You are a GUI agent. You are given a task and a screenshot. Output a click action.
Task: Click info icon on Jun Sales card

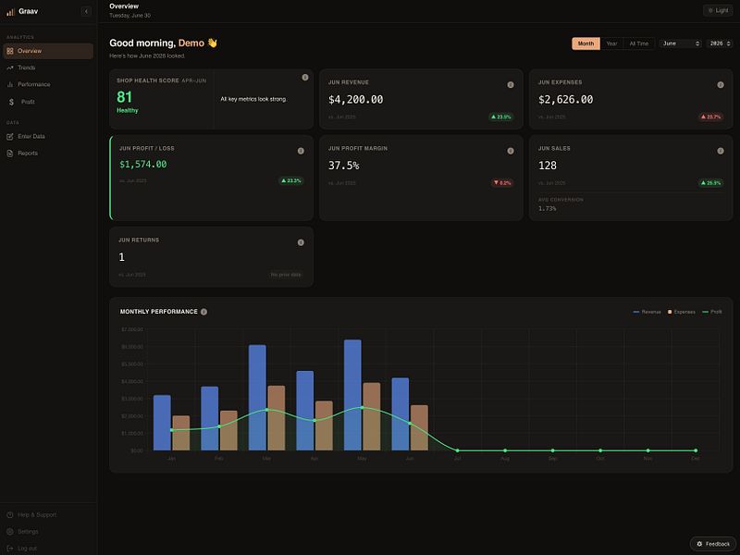pos(721,151)
